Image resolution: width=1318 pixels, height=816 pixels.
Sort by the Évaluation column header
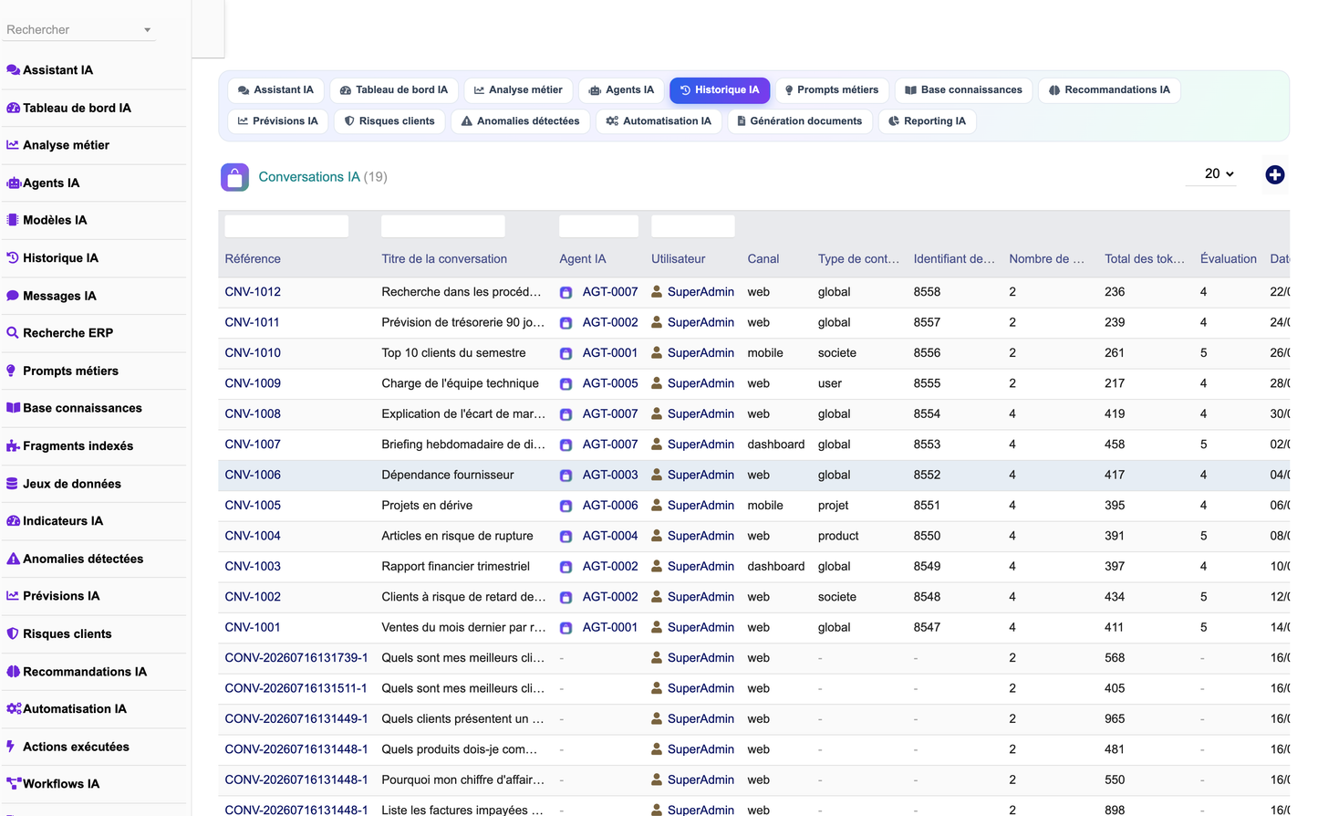(1228, 259)
